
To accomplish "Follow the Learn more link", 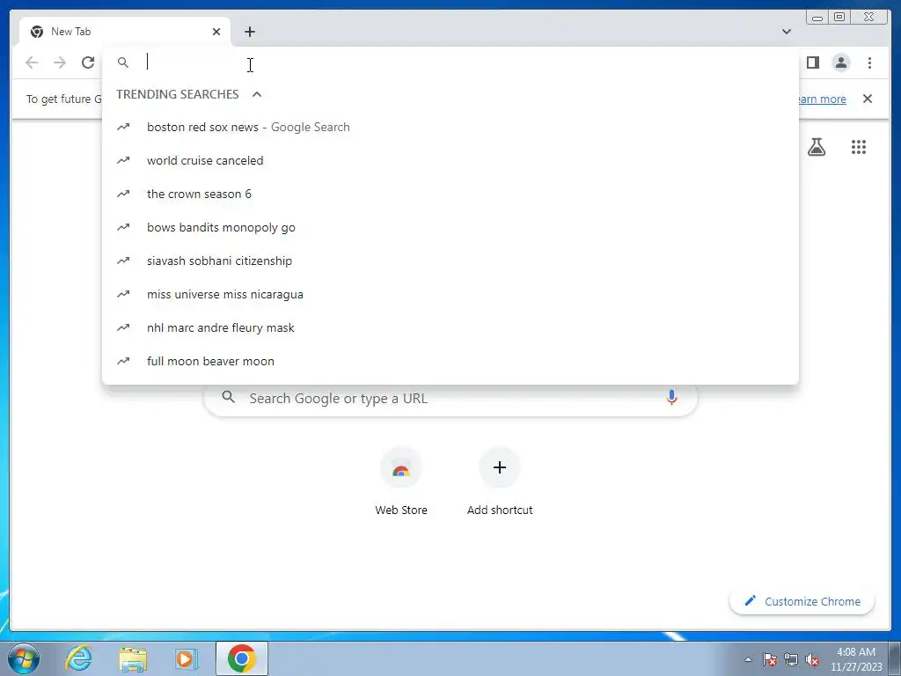I will click(822, 99).
